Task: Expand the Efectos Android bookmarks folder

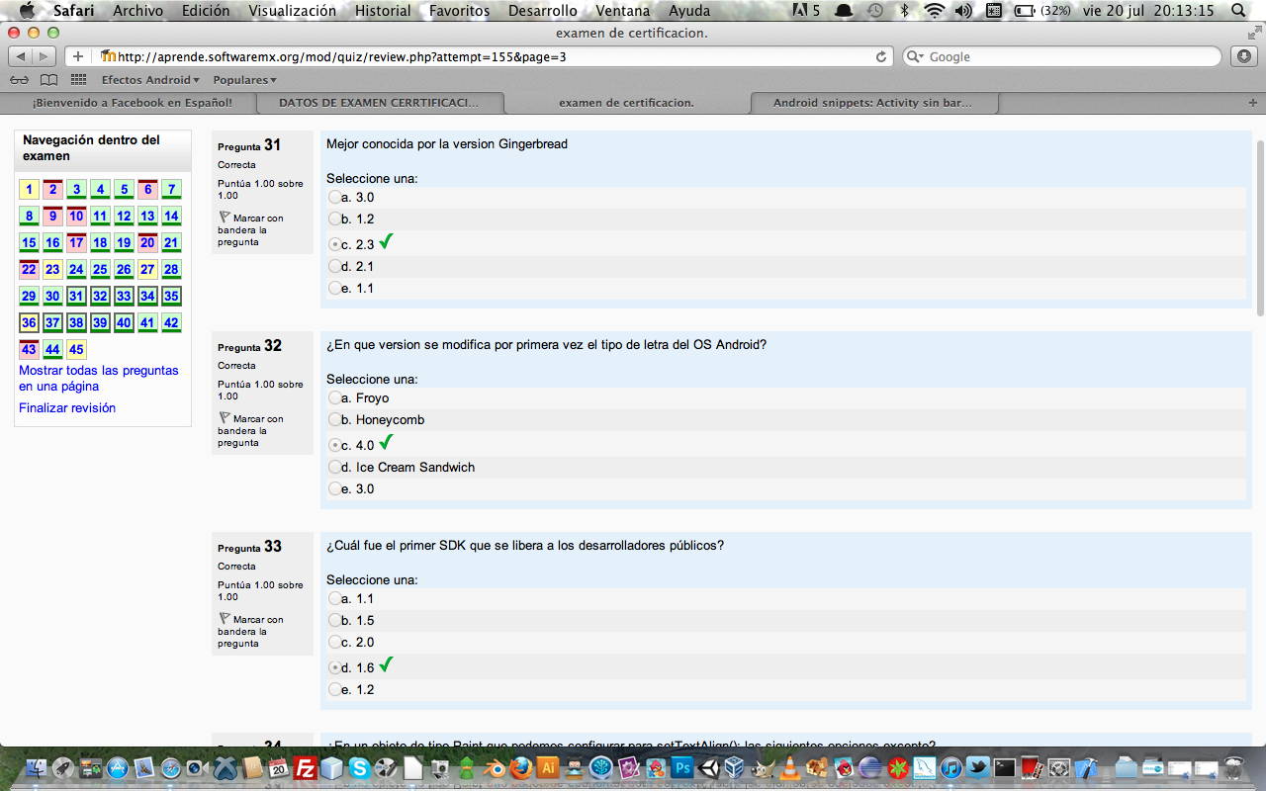Action: pos(150,80)
